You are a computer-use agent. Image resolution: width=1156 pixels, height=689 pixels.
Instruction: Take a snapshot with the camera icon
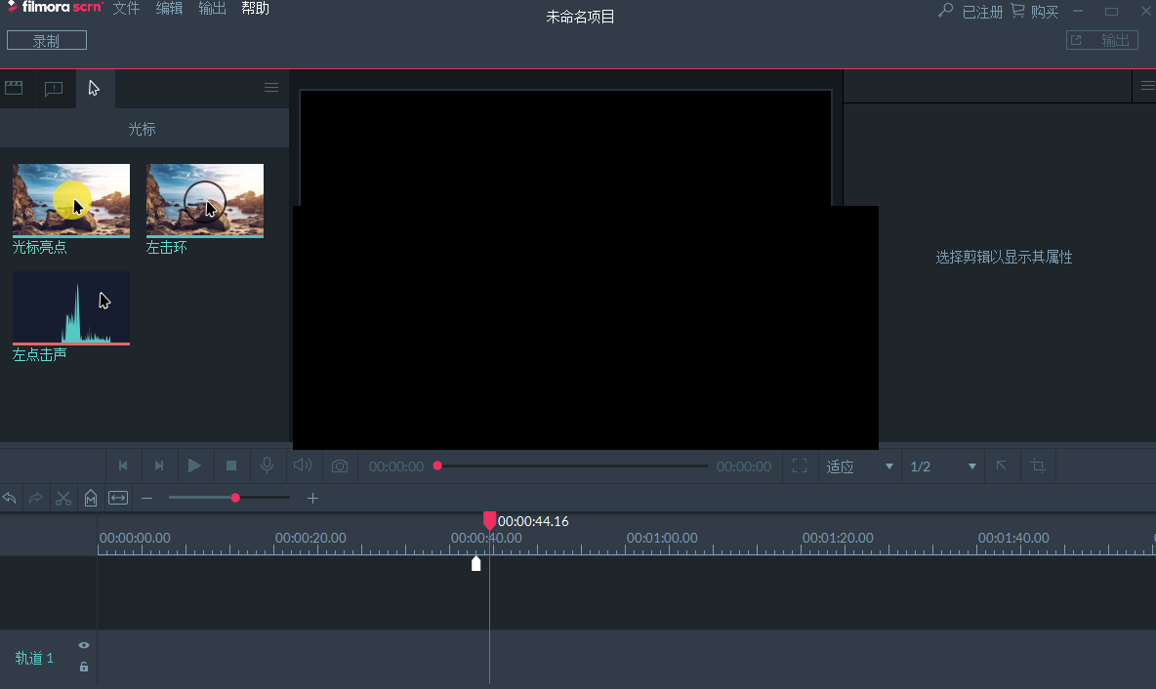(x=339, y=466)
